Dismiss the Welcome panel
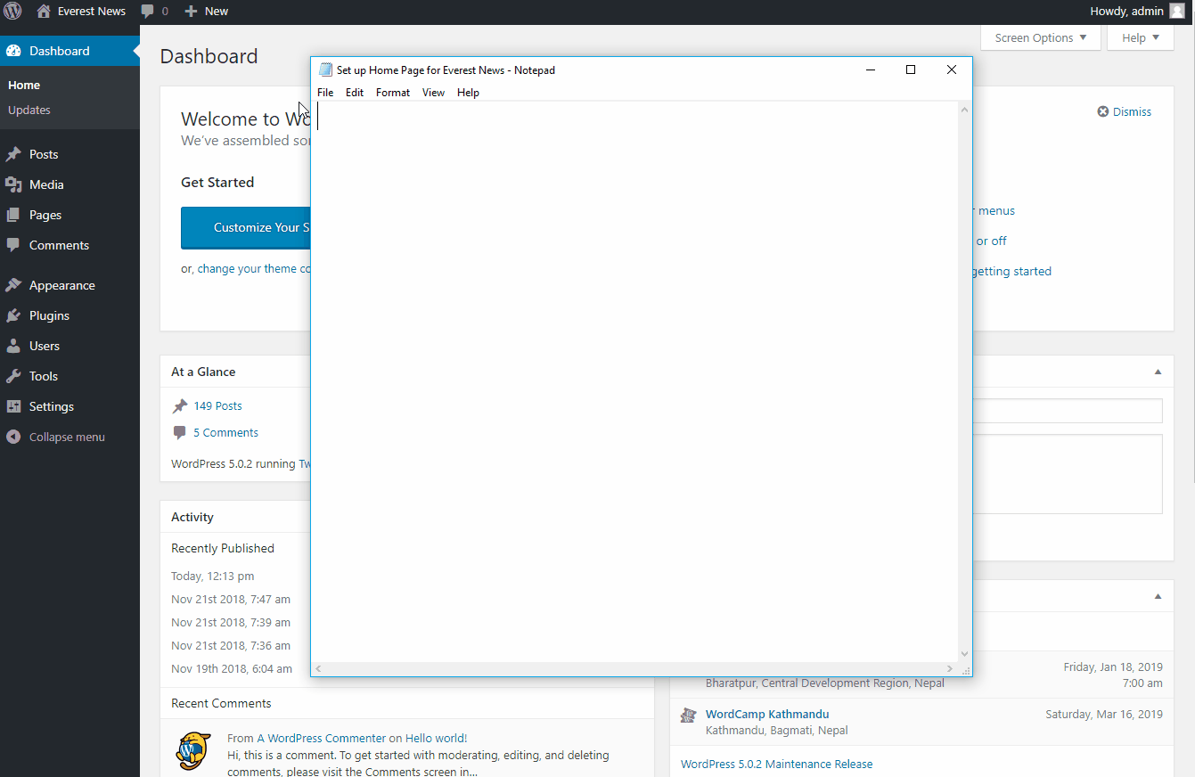The height and width of the screenshot is (777, 1195). click(x=1125, y=111)
